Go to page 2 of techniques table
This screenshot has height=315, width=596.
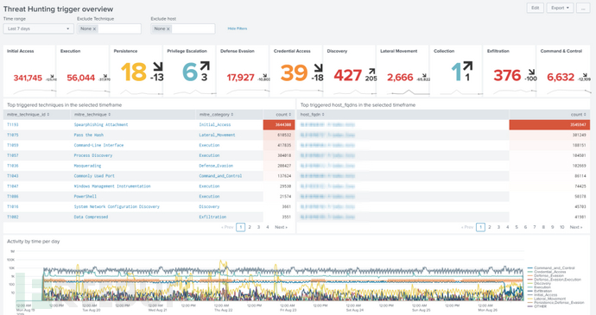[x=250, y=227]
